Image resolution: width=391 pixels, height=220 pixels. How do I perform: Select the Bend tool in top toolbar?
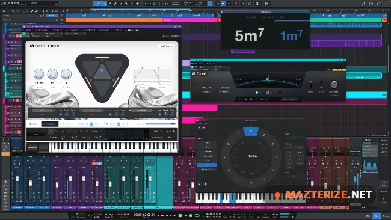pos(132,4)
